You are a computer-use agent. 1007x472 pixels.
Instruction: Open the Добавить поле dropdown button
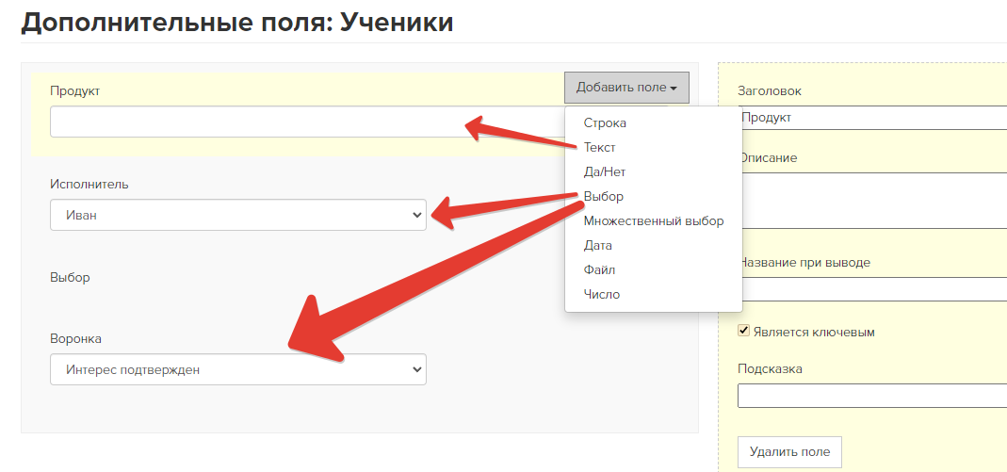tap(626, 88)
